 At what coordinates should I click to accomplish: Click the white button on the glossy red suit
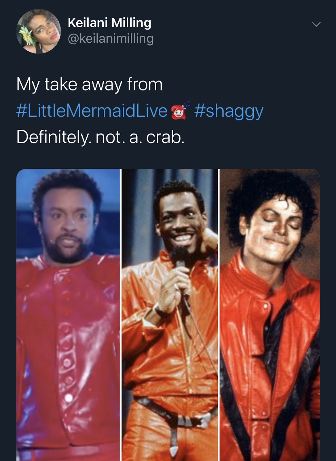pos(69,398)
